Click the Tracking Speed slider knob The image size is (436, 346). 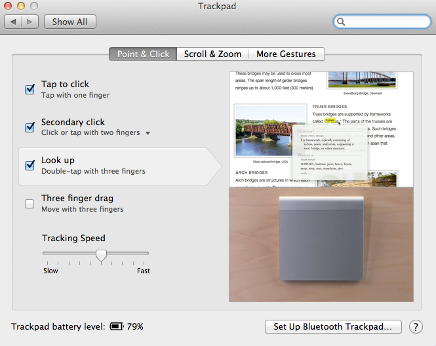pyautogui.click(x=101, y=256)
